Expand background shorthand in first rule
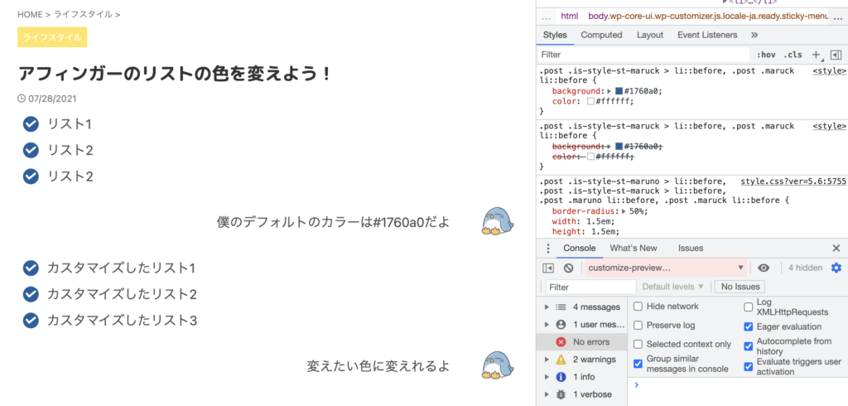This screenshot has height=406, width=848. tap(610, 91)
